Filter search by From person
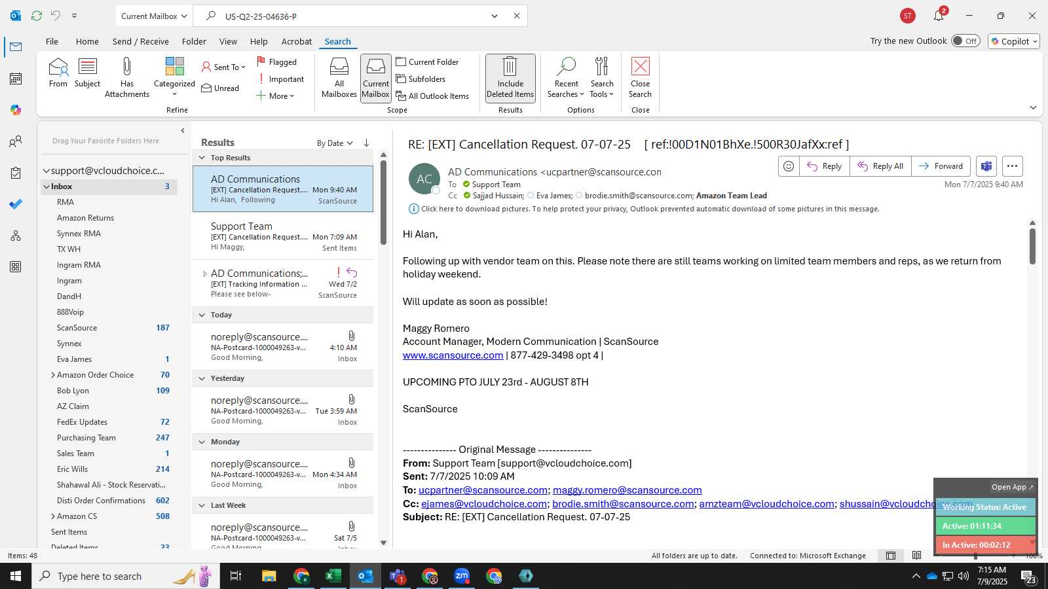The image size is (1048, 589). point(58,73)
